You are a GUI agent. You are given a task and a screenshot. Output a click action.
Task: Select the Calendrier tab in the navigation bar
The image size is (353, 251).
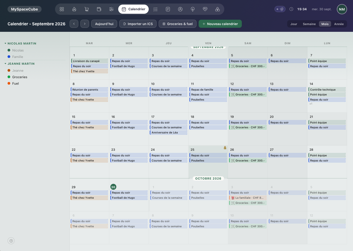pyautogui.click(x=133, y=9)
